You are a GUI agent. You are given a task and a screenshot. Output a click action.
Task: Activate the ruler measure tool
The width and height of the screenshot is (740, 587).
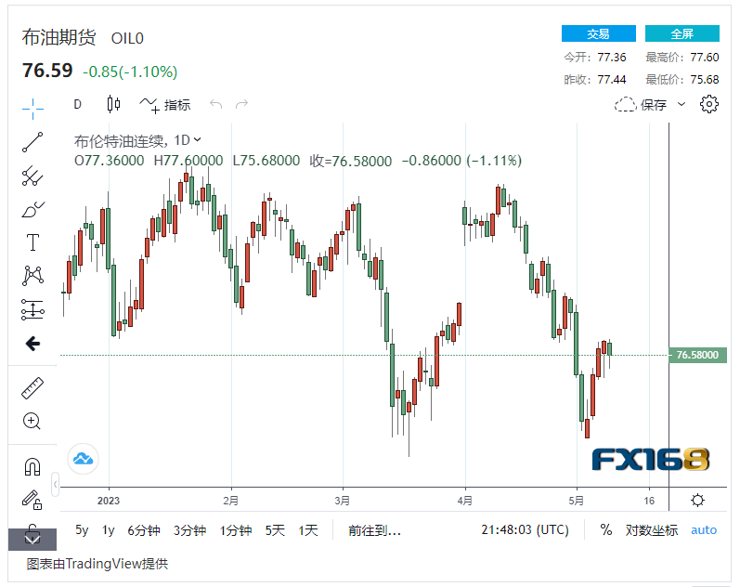(32, 387)
